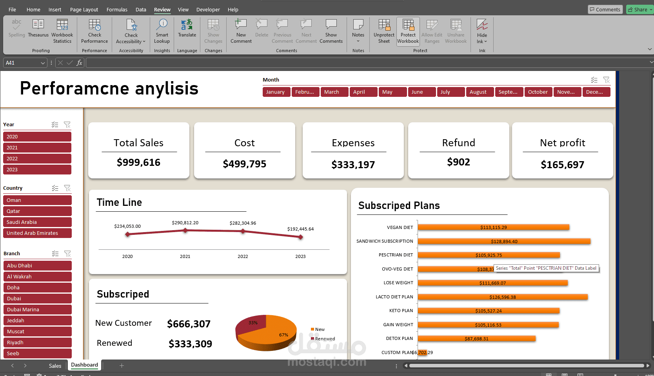
Task: Switch to the Sales sheet tab
Action: pos(54,365)
